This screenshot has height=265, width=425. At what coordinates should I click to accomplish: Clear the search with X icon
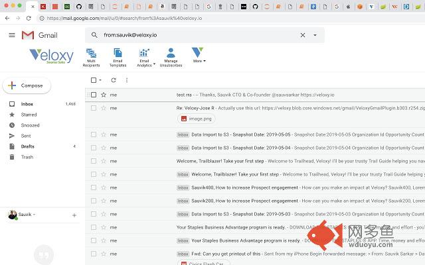(303, 35)
